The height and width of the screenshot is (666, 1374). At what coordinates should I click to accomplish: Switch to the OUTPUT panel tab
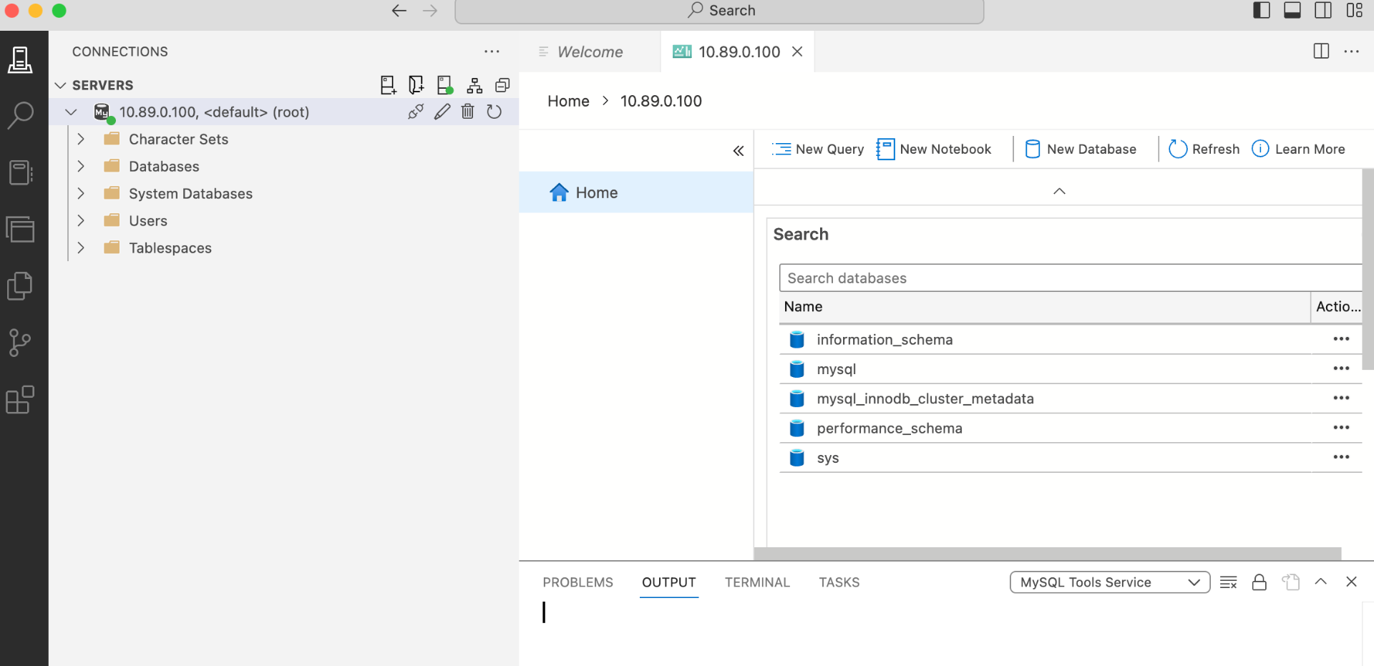click(x=669, y=582)
